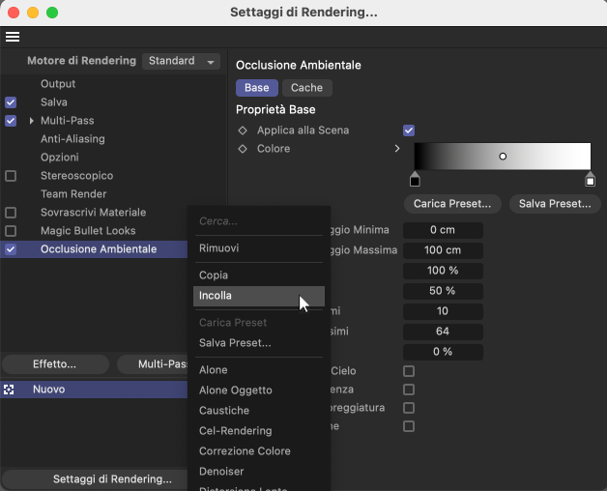Switch to the Base tab
The width and height of the screenshot is (607, 491).
click(257, 88)
